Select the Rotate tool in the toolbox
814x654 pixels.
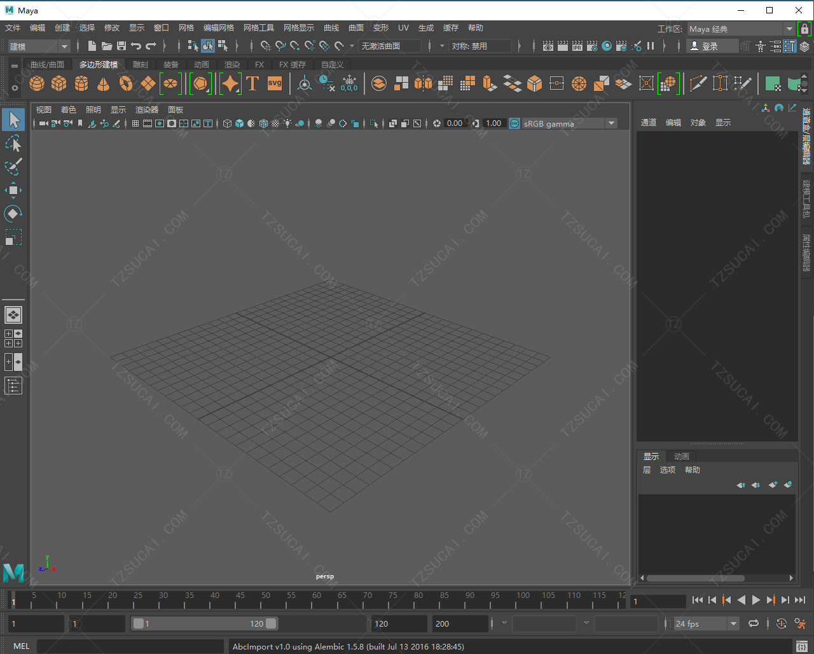(x=13, y=213)
